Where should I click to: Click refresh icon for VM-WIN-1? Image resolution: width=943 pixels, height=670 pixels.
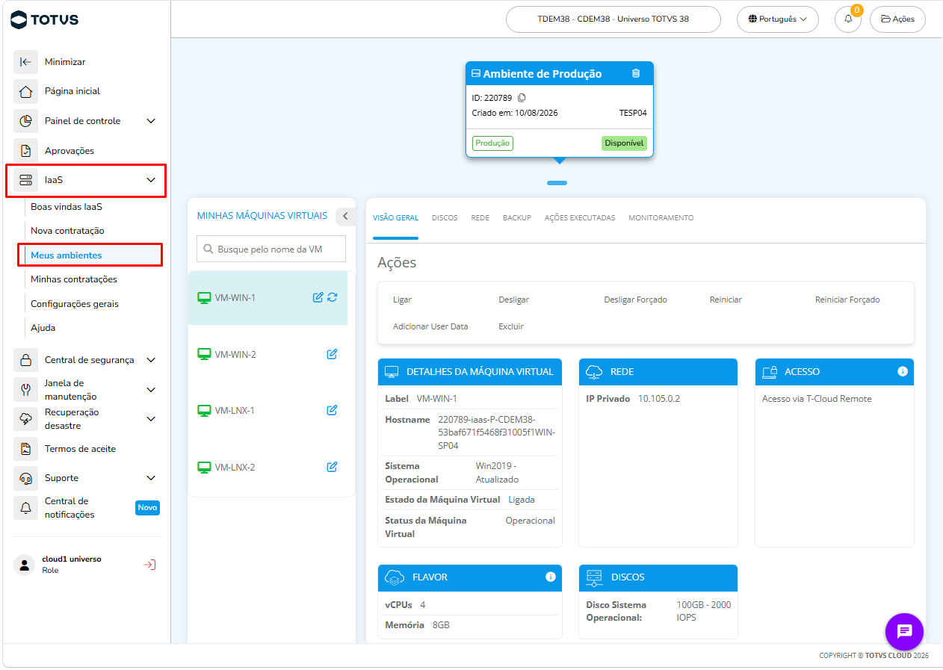point(333,297)
